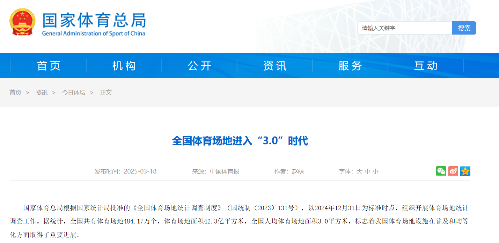Viewport: 499px width, 243px height.
Task: Open the 资讯 navigation menu item
Action: coord(275,66)
